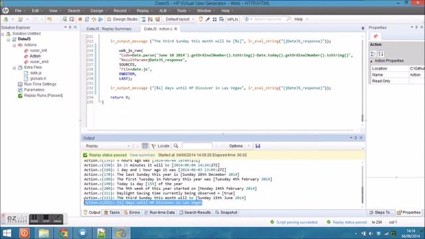
Task: Select date.js file in Extra Files
Action: point(36,73)
